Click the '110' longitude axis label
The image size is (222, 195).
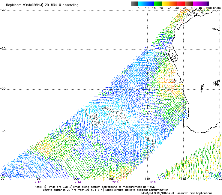click(147, 179)
